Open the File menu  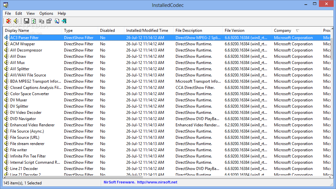click(8, 13)
